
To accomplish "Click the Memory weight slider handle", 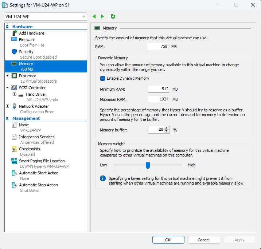I will [x=148, y=166].
